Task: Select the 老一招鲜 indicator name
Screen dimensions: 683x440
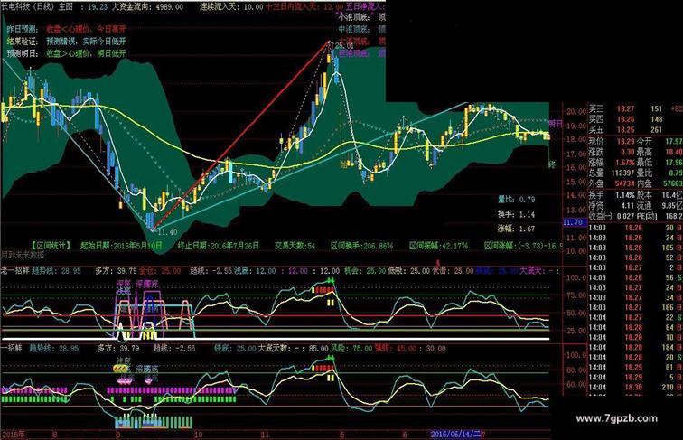Action: pyautogui.click(x=14, y=270)
